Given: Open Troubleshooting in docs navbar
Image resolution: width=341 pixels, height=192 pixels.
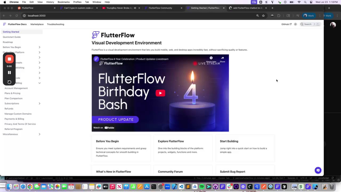Looking at the screenshot, I should (55, 24).
